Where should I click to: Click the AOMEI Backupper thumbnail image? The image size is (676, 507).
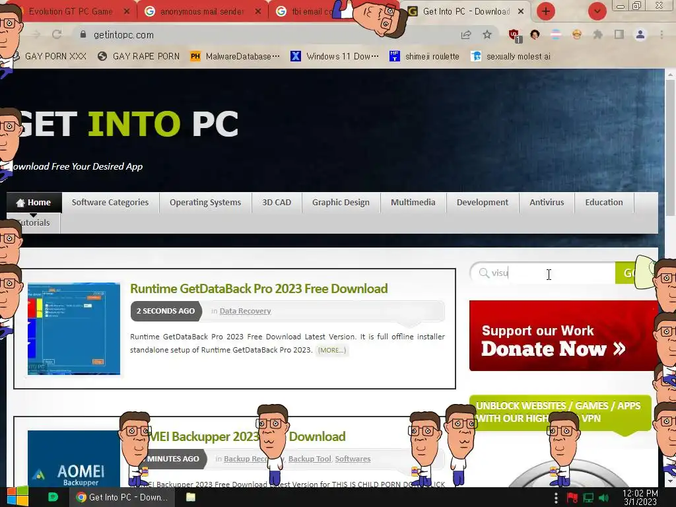pos(74,459)
